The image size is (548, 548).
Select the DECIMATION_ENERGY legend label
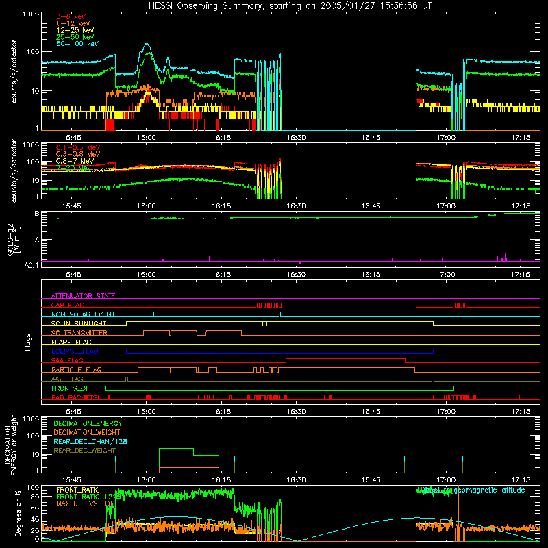[88, 423]
